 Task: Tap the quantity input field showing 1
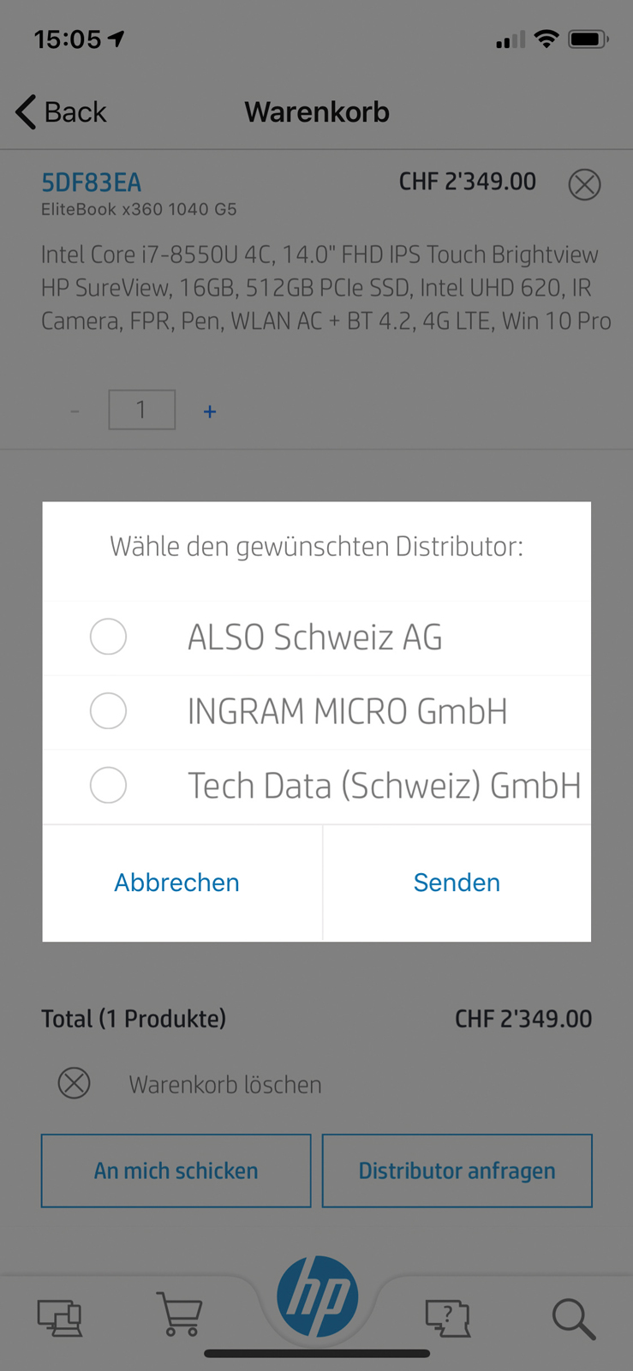(x=142, y=410)
